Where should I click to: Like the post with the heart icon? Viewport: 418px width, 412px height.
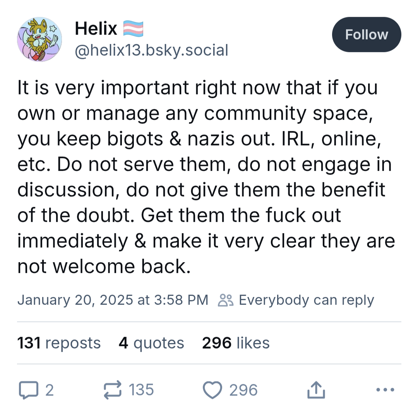point(213,390)
